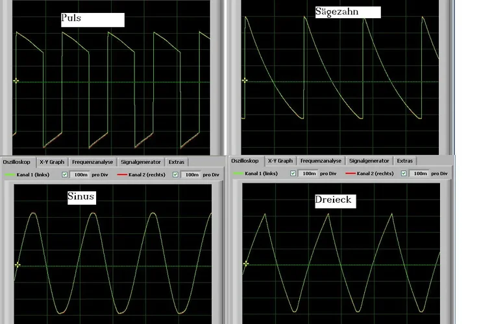This screenshot has width=492, height=324.
Task: Click the yellow zero marker in the Dreieck plot
Action: coord(245,263)
